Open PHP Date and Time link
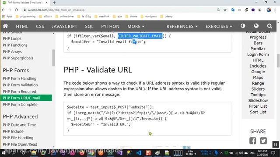Screen dimensions: 280x157 click(19, 125)
